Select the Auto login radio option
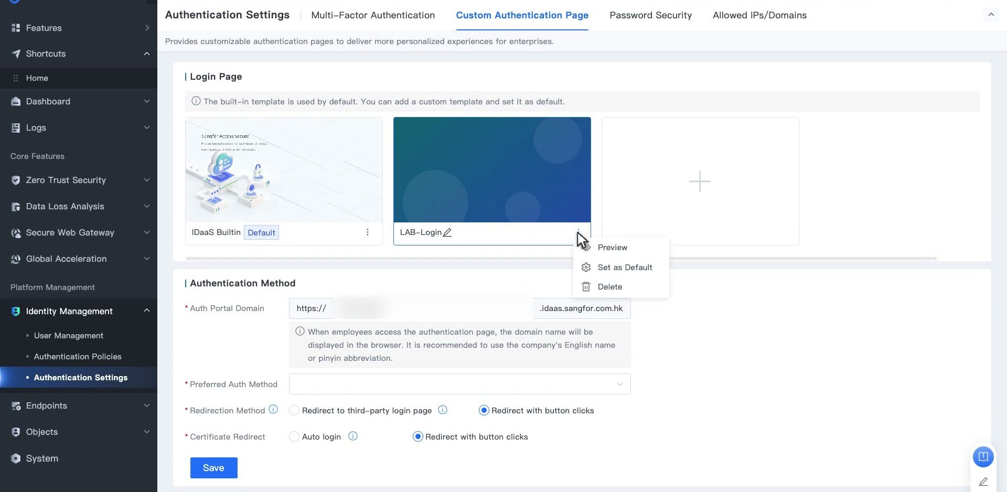The height and width of the screenshot is (492, 1007). [294, 436]
